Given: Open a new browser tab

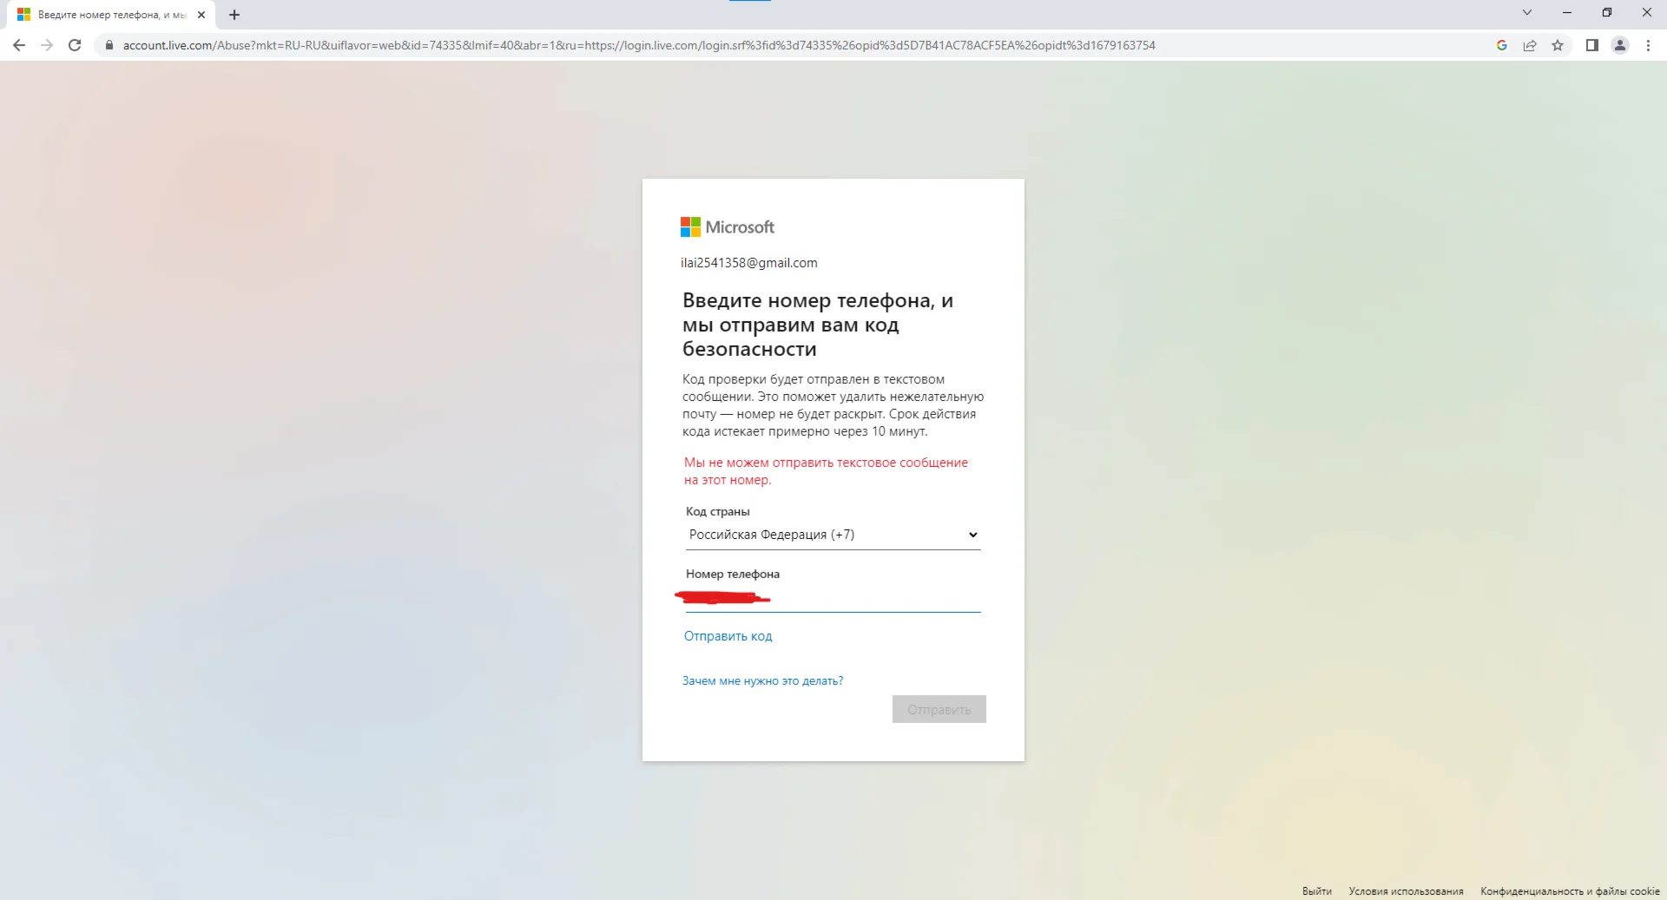Looking at the screenshot, I should tap(234, 15).
